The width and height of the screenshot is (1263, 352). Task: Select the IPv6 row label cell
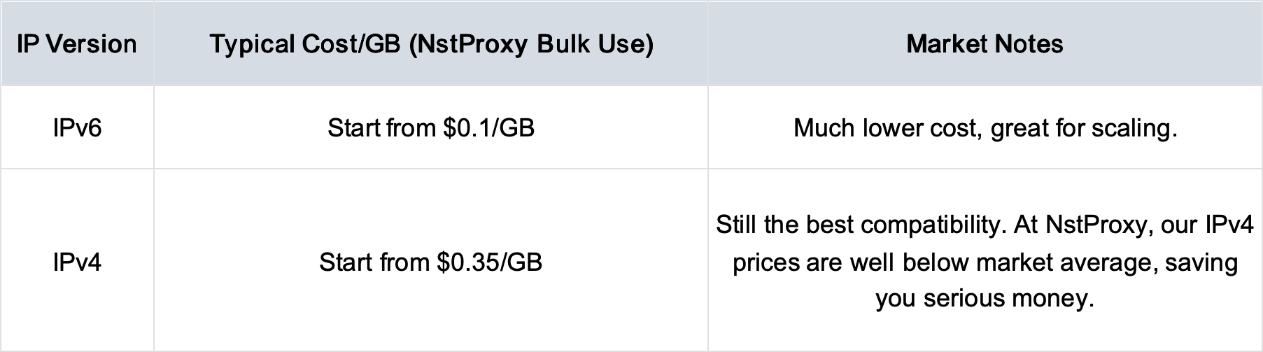point(77,128)
